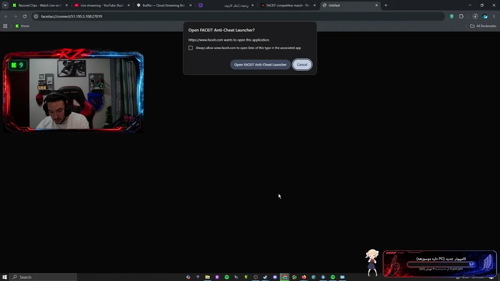Screen dimensions: 500x281
Task: Close the YouTube Studio tab
Action: click(129, 5)
